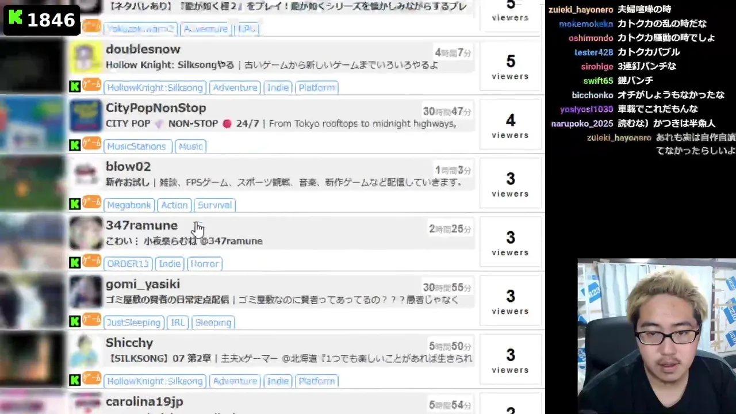
Task: Select Platform tag under Shicchy
Action: 316,381
